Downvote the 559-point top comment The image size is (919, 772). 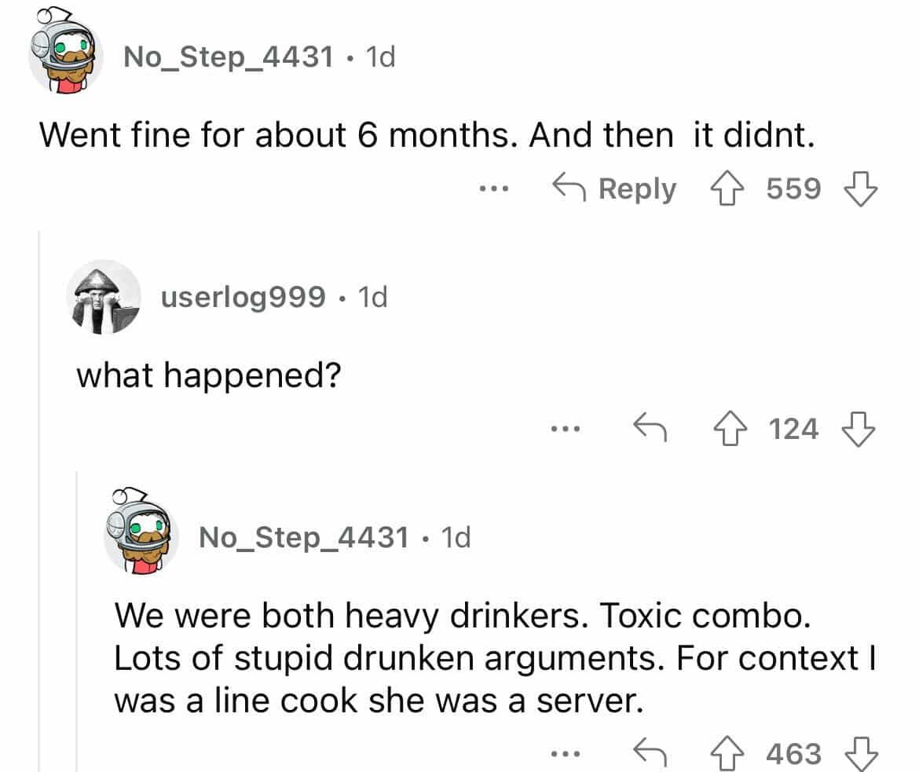(859, 189)
